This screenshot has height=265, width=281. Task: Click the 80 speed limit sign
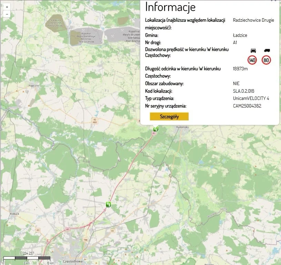click(x=266, y=60)
